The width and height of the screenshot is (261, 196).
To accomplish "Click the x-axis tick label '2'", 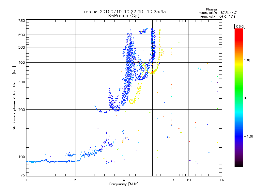I will [x=75, y=180].
